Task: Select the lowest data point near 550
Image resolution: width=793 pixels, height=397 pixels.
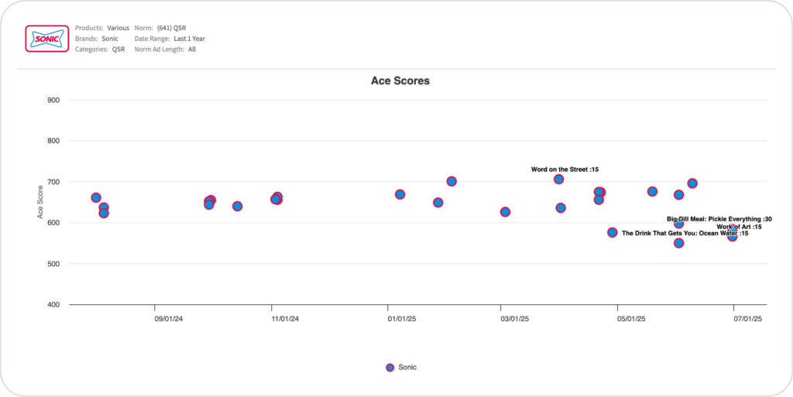Action: (x=678, y=243)
